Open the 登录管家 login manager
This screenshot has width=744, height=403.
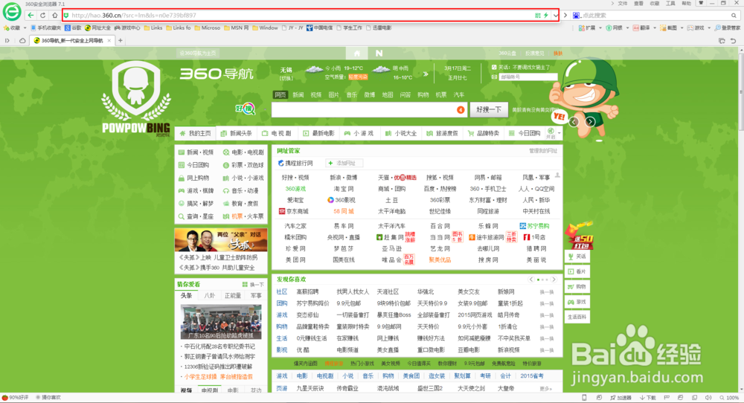(728, 28)
